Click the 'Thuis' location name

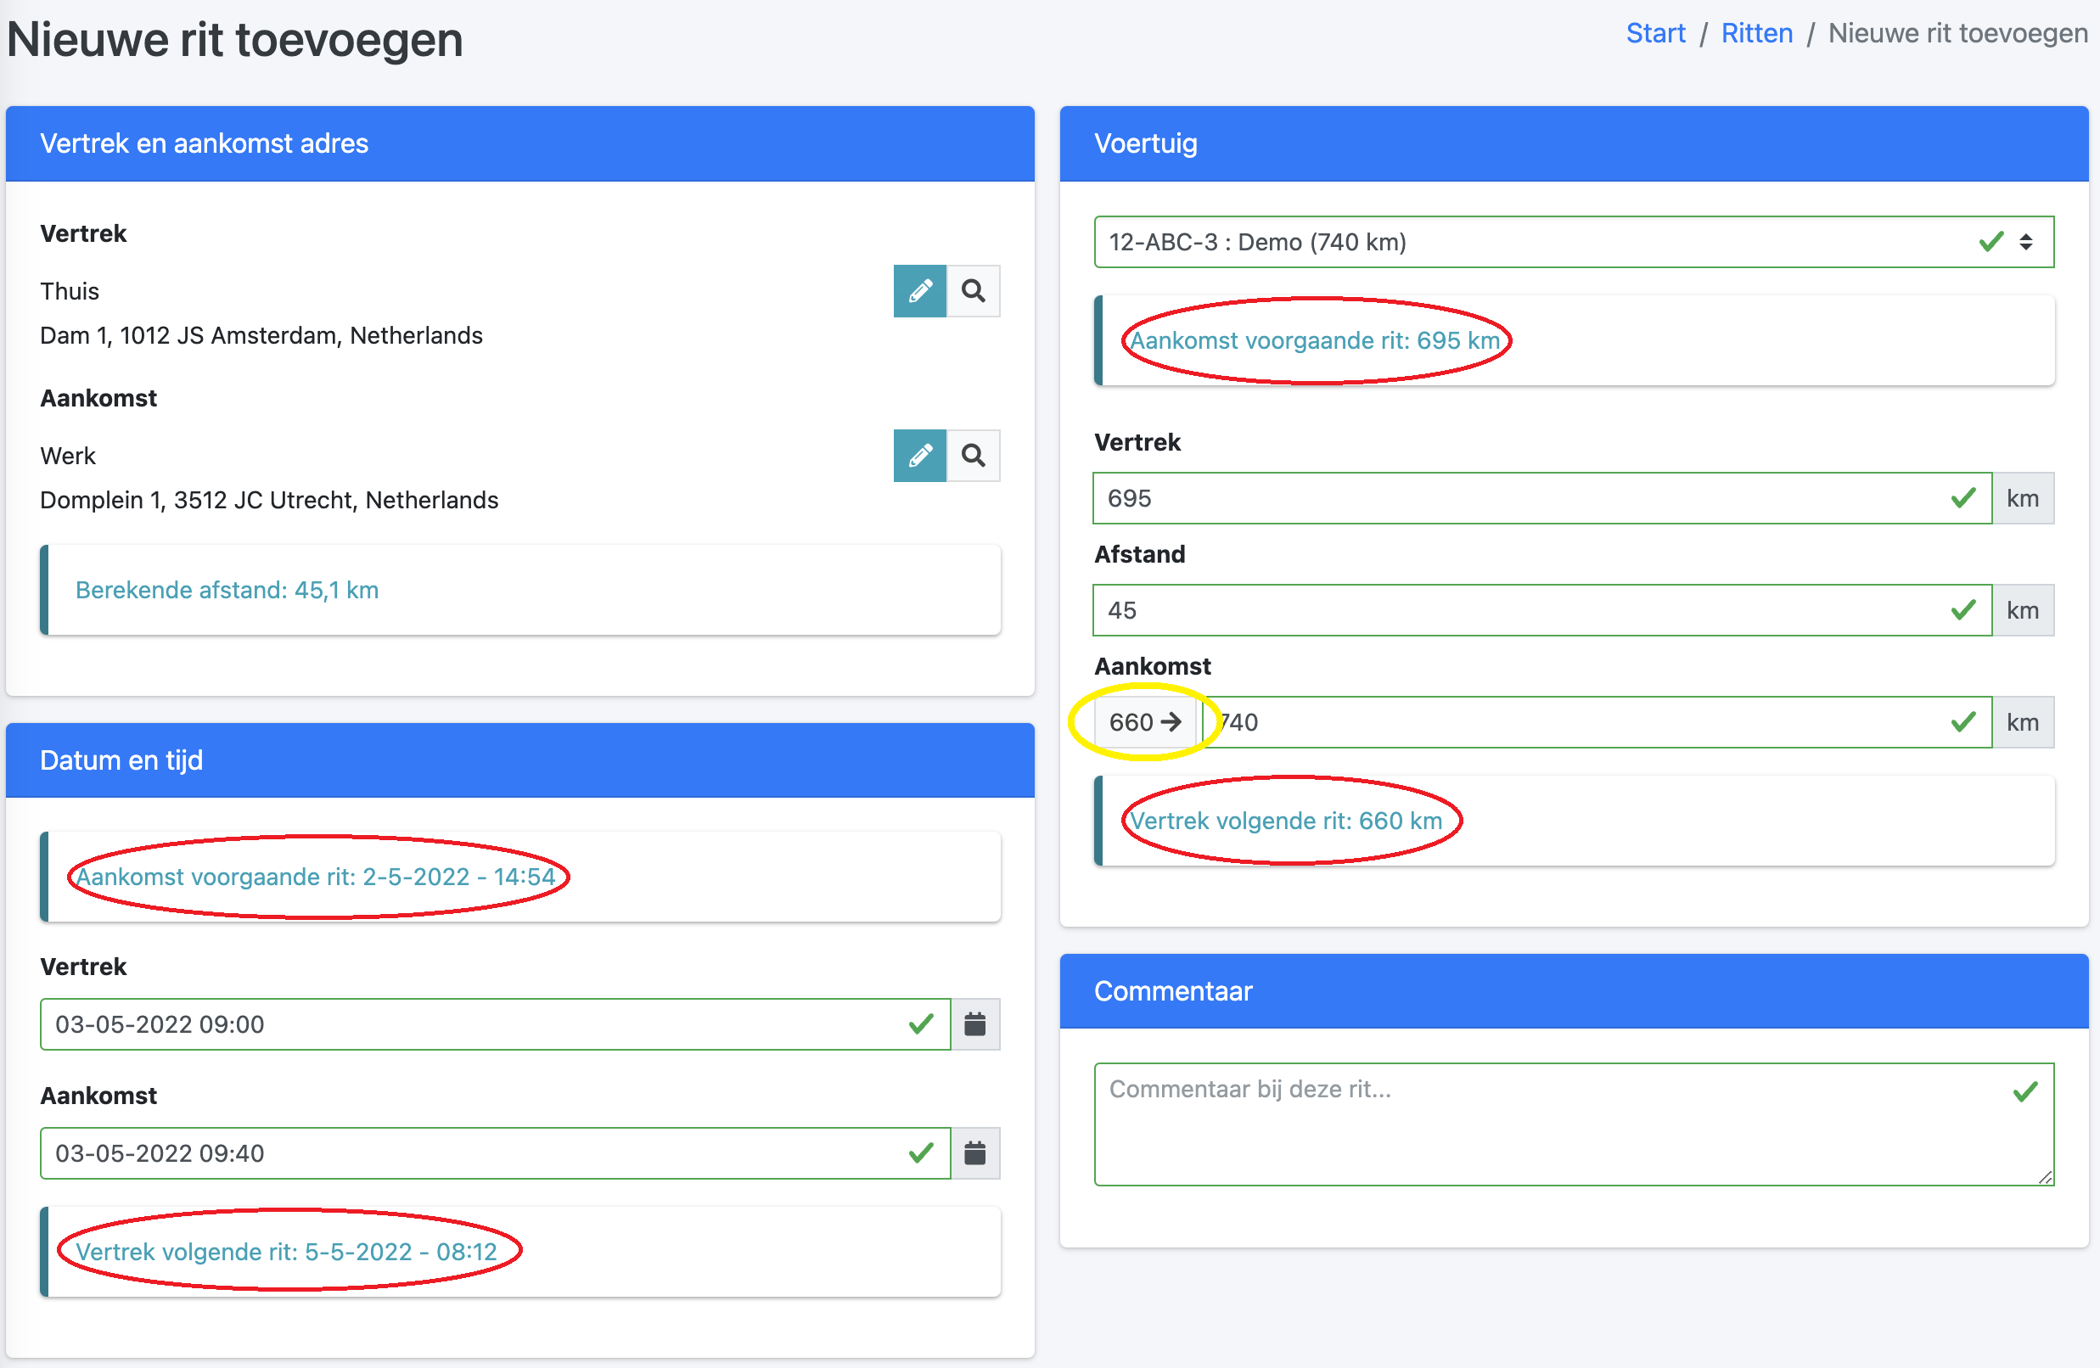(x=70, y=292)
